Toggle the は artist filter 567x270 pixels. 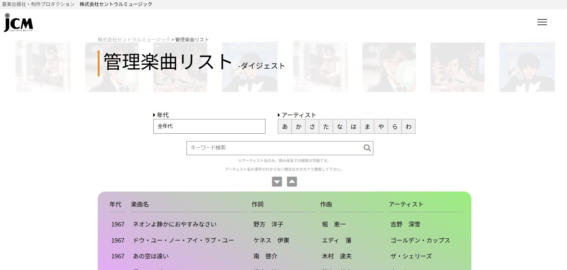[x=353, y=126]
